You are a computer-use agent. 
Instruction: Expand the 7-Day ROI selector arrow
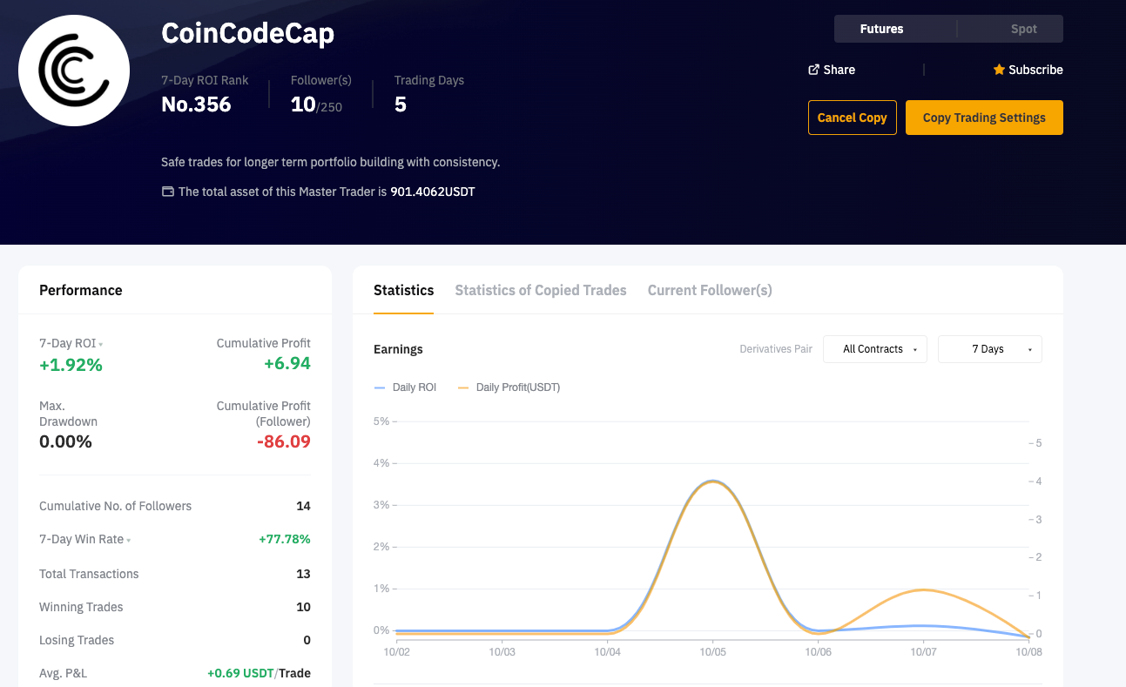click(101, 345)
